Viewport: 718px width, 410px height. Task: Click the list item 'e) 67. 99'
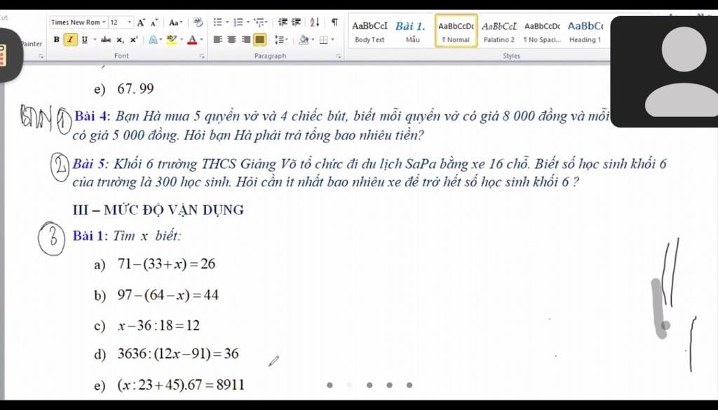pyautogui.click(x=124, y=89)
